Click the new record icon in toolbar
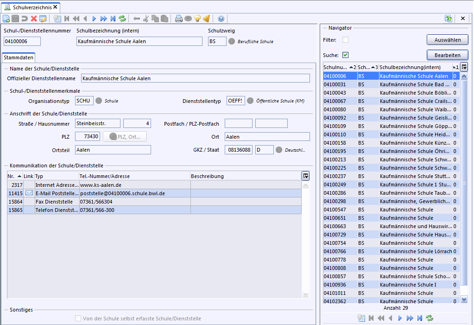The width and height of the screenshot is (474, 325). pos(6,19)
